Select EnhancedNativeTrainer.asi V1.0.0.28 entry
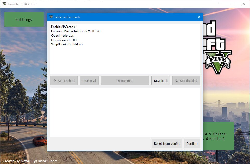 click(x=75, y=31)
